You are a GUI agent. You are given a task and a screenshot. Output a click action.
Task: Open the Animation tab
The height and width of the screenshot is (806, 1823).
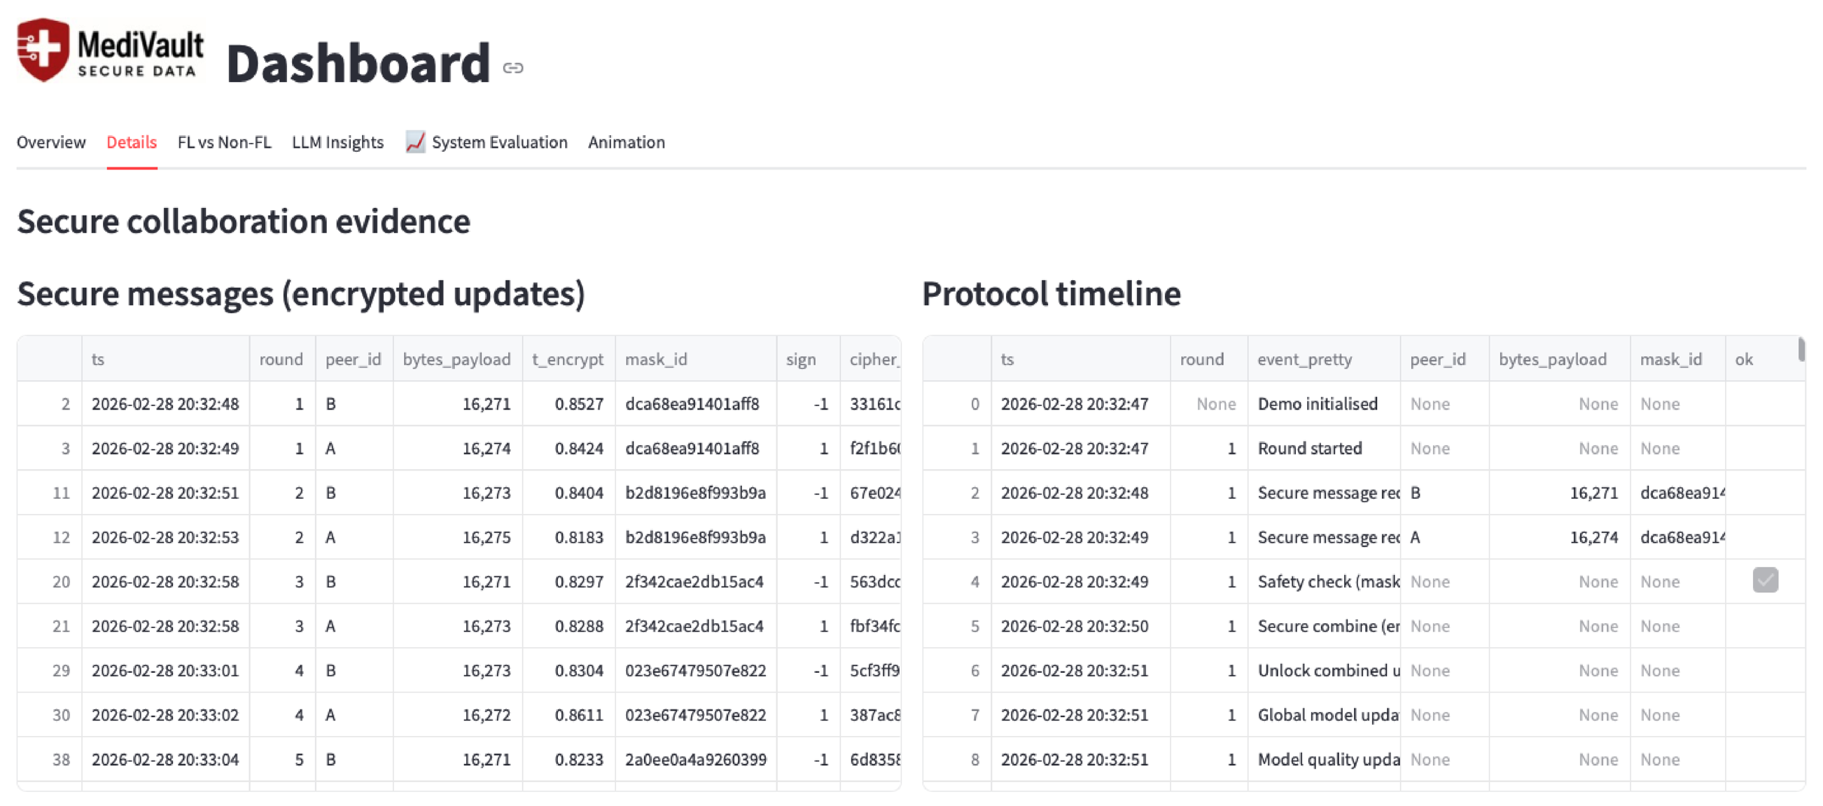[626, 142]
